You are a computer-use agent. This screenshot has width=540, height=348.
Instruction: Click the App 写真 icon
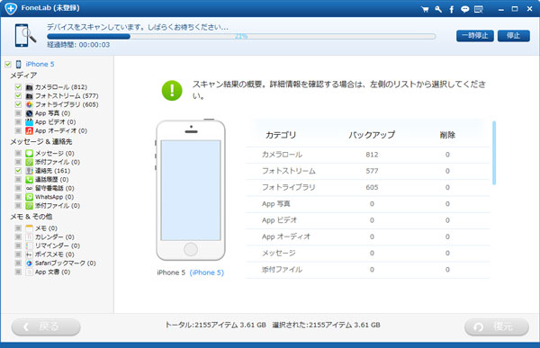[30, 113]
